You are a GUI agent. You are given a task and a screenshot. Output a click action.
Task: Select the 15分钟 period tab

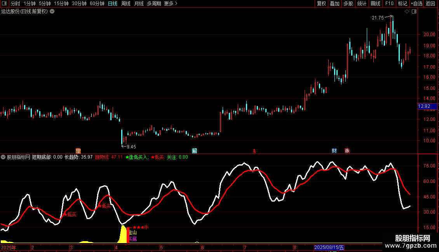pos(61,3)
